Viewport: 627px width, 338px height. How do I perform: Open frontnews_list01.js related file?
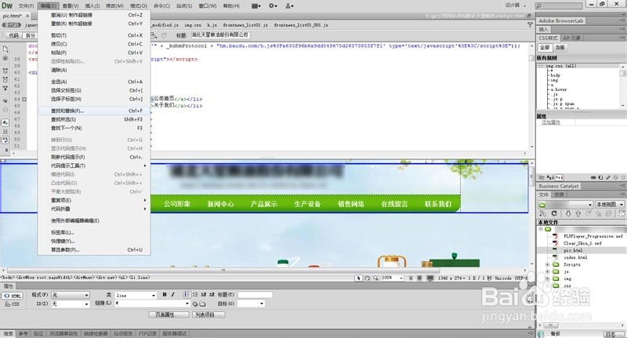point(245,25)
